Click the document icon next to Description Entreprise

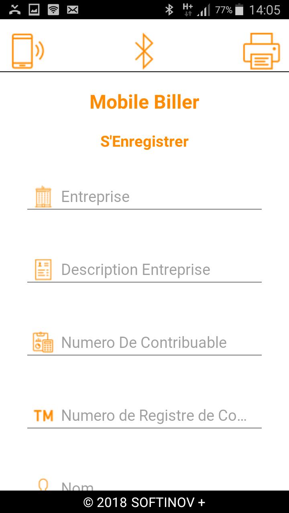pyautogui.click(x=43, y=269)
